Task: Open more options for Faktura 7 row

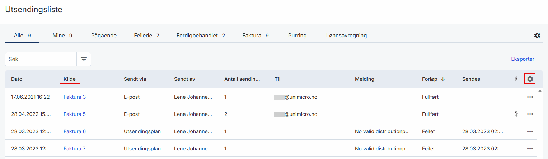Action: coord(530,149)
